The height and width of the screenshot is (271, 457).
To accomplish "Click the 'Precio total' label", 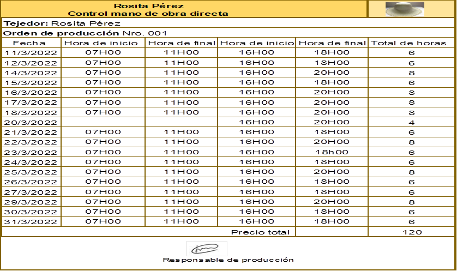I will pos(260,232).
